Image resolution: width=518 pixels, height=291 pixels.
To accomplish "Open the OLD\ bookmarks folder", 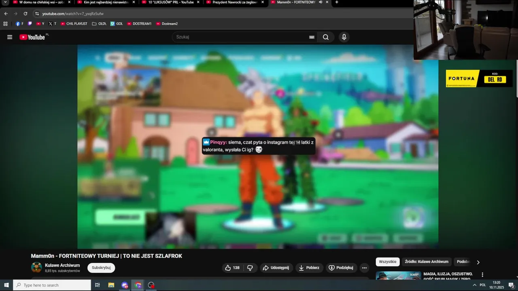I will [x=99, y=23].
